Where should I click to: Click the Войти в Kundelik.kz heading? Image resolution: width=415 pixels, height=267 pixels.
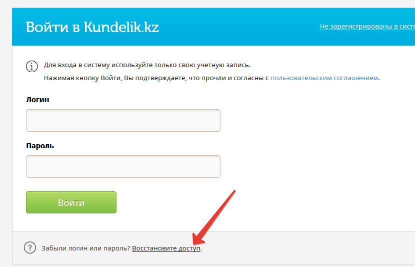pyautogui.click(x=92, y=27)
